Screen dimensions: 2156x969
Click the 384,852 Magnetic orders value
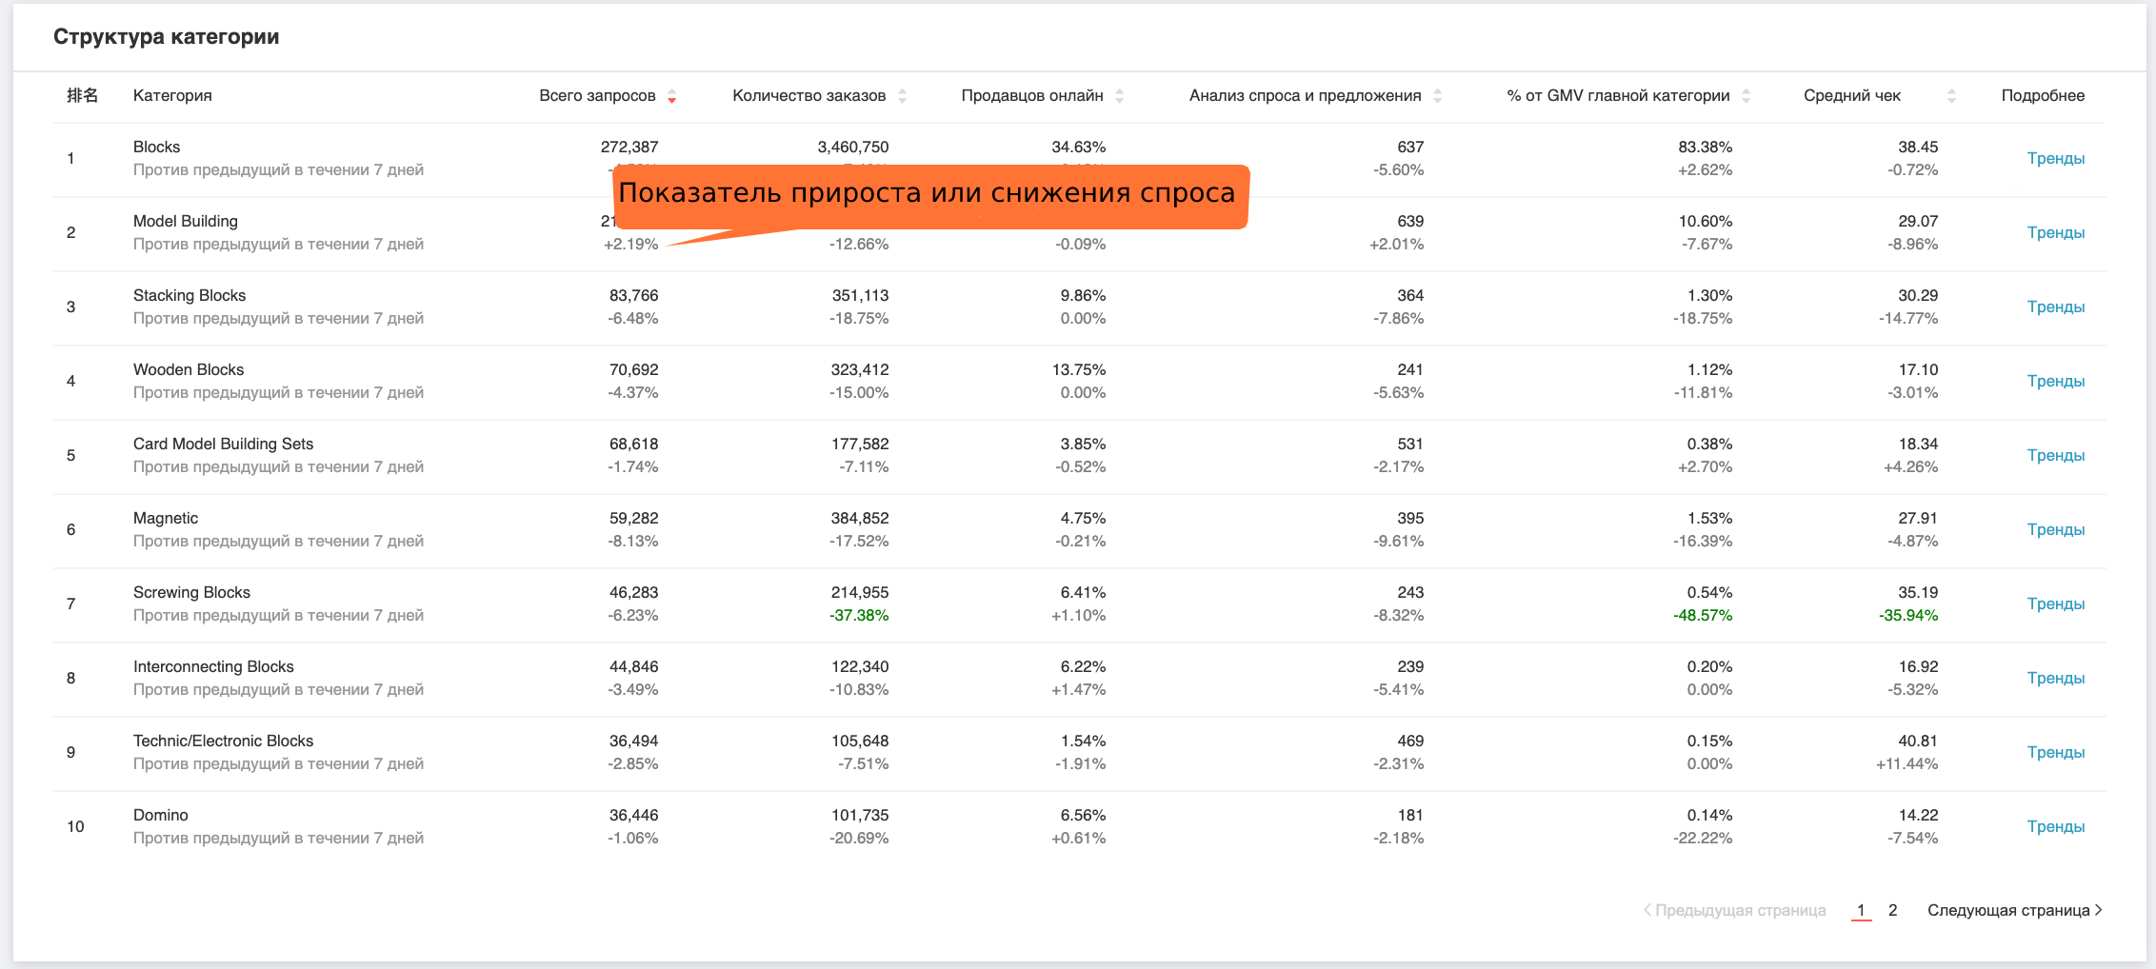pyautogui.click(x=860, y=518)
